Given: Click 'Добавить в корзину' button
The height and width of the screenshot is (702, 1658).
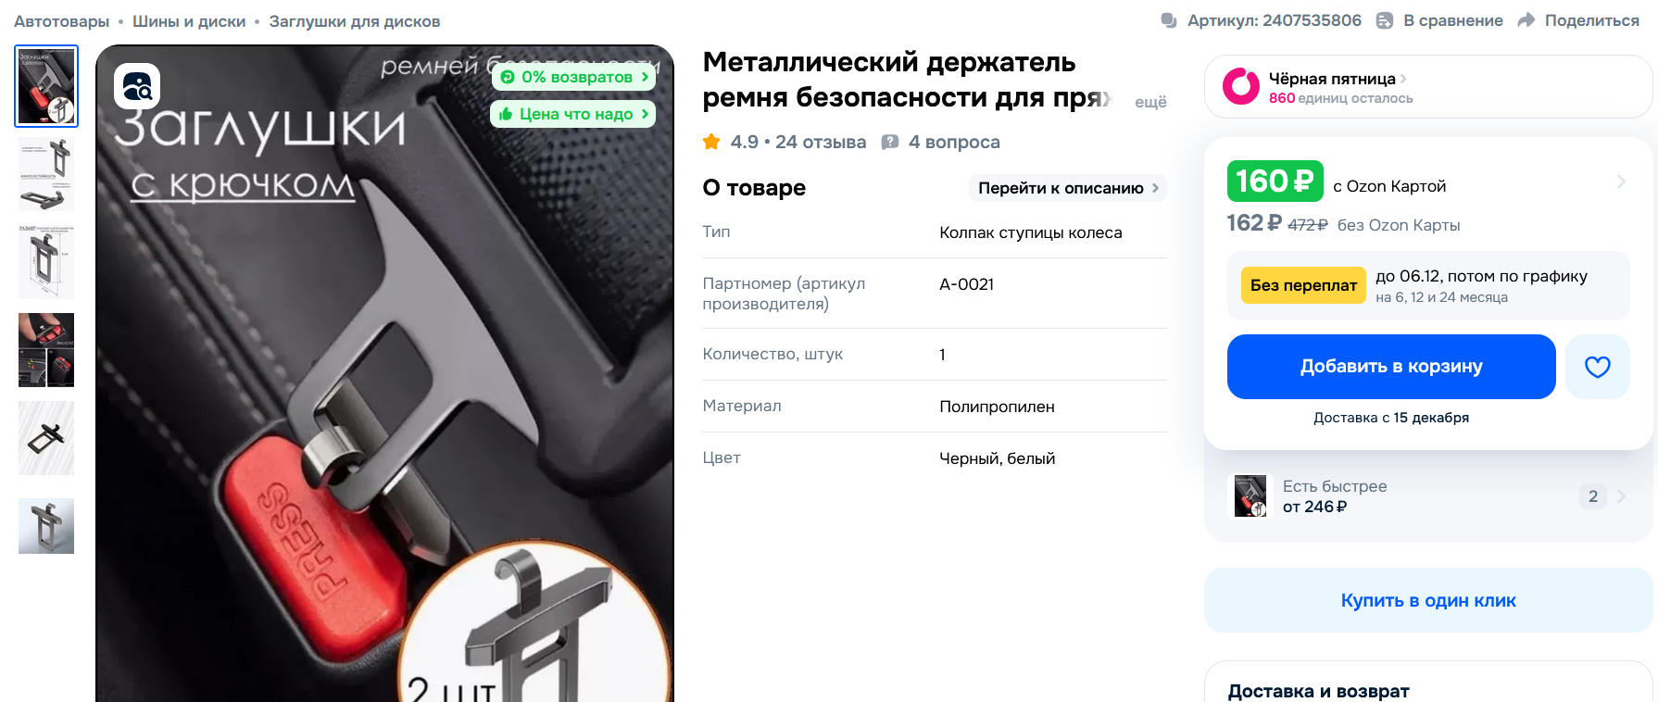Looking at the screenshot, I should (x=1391, y=367).
